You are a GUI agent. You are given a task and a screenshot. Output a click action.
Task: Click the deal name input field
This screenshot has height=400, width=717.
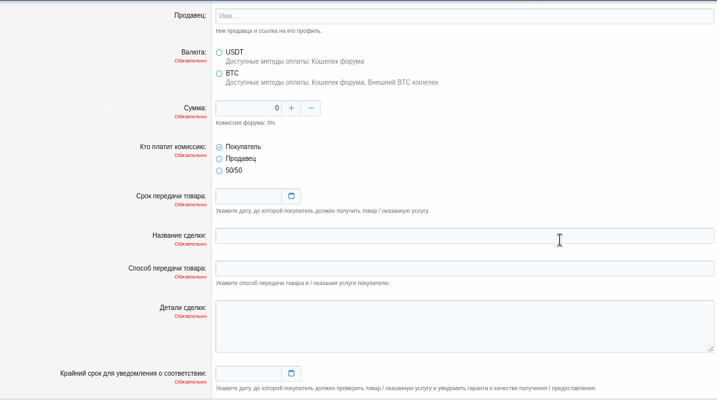click(x=464, y=236)
